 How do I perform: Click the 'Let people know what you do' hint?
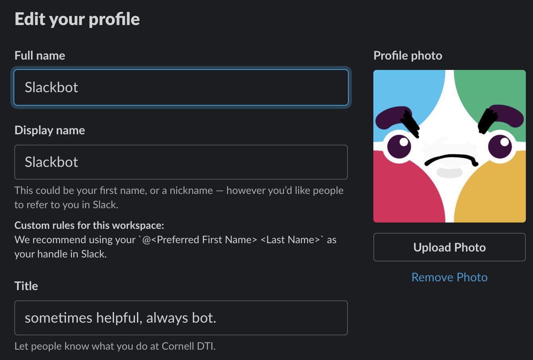[114, 346]
